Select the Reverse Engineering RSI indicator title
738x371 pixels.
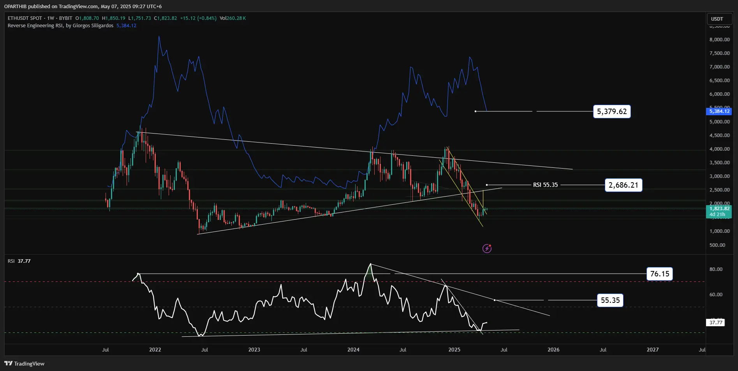point(61,26)
